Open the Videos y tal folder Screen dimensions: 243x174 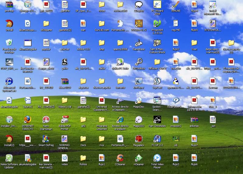(x=64, y=100)
